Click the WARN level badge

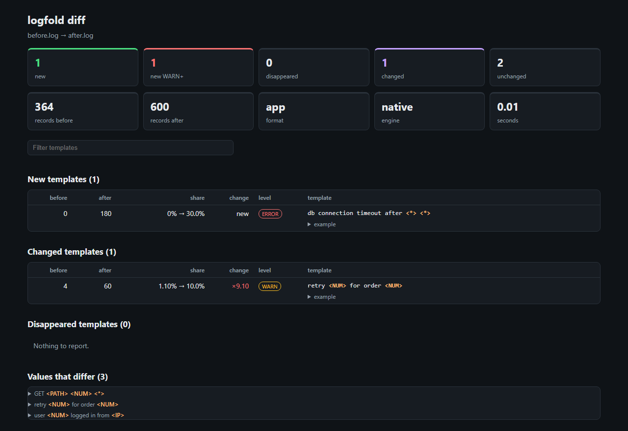(270, 287)
